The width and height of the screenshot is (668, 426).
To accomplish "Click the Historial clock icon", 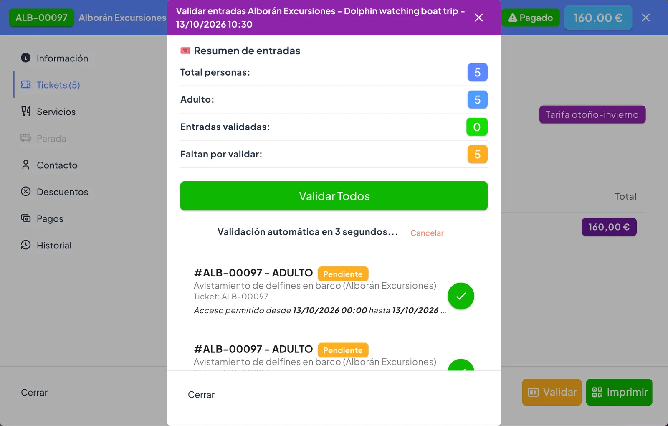I will click(26, 245).
